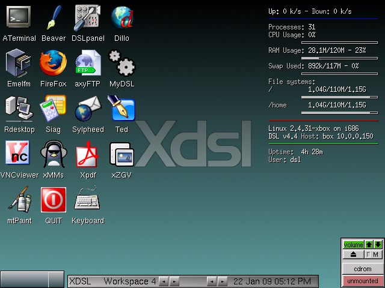This screenshot has height=288, width=385.
Task: Lower volume with the down arrow
Action: coord(378,245)
